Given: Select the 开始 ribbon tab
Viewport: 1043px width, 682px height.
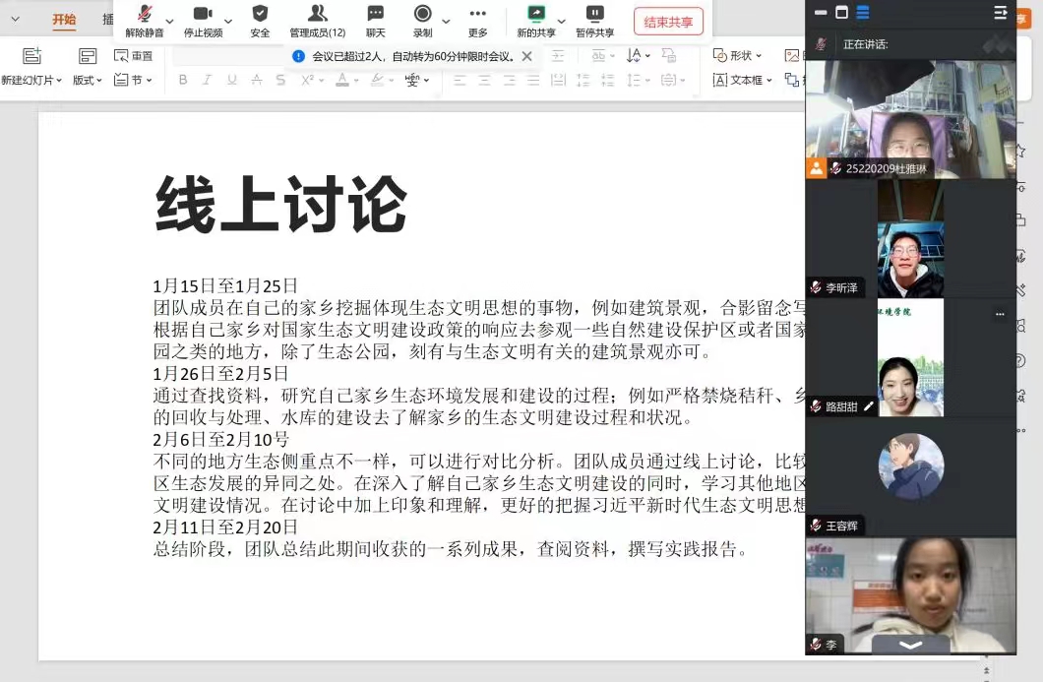Looking at the screenshot, I should [64, 20].
